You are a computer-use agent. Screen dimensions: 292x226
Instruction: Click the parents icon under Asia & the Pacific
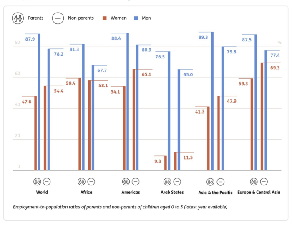pyautogui.click(x=211, y=182)
